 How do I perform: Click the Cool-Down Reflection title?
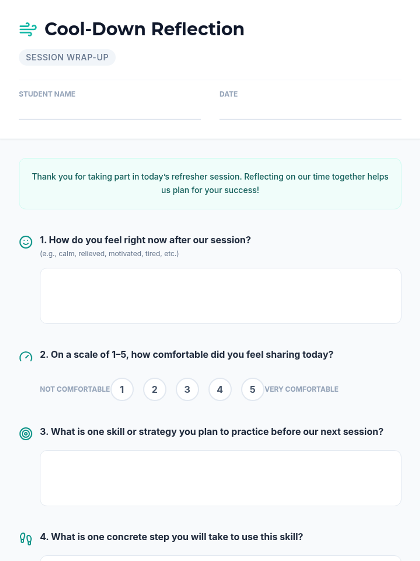pos(144,29)
